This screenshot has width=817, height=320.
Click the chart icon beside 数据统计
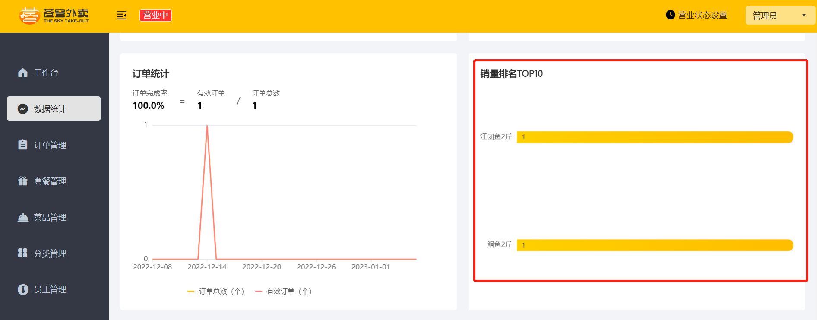[x=23, y=109]
